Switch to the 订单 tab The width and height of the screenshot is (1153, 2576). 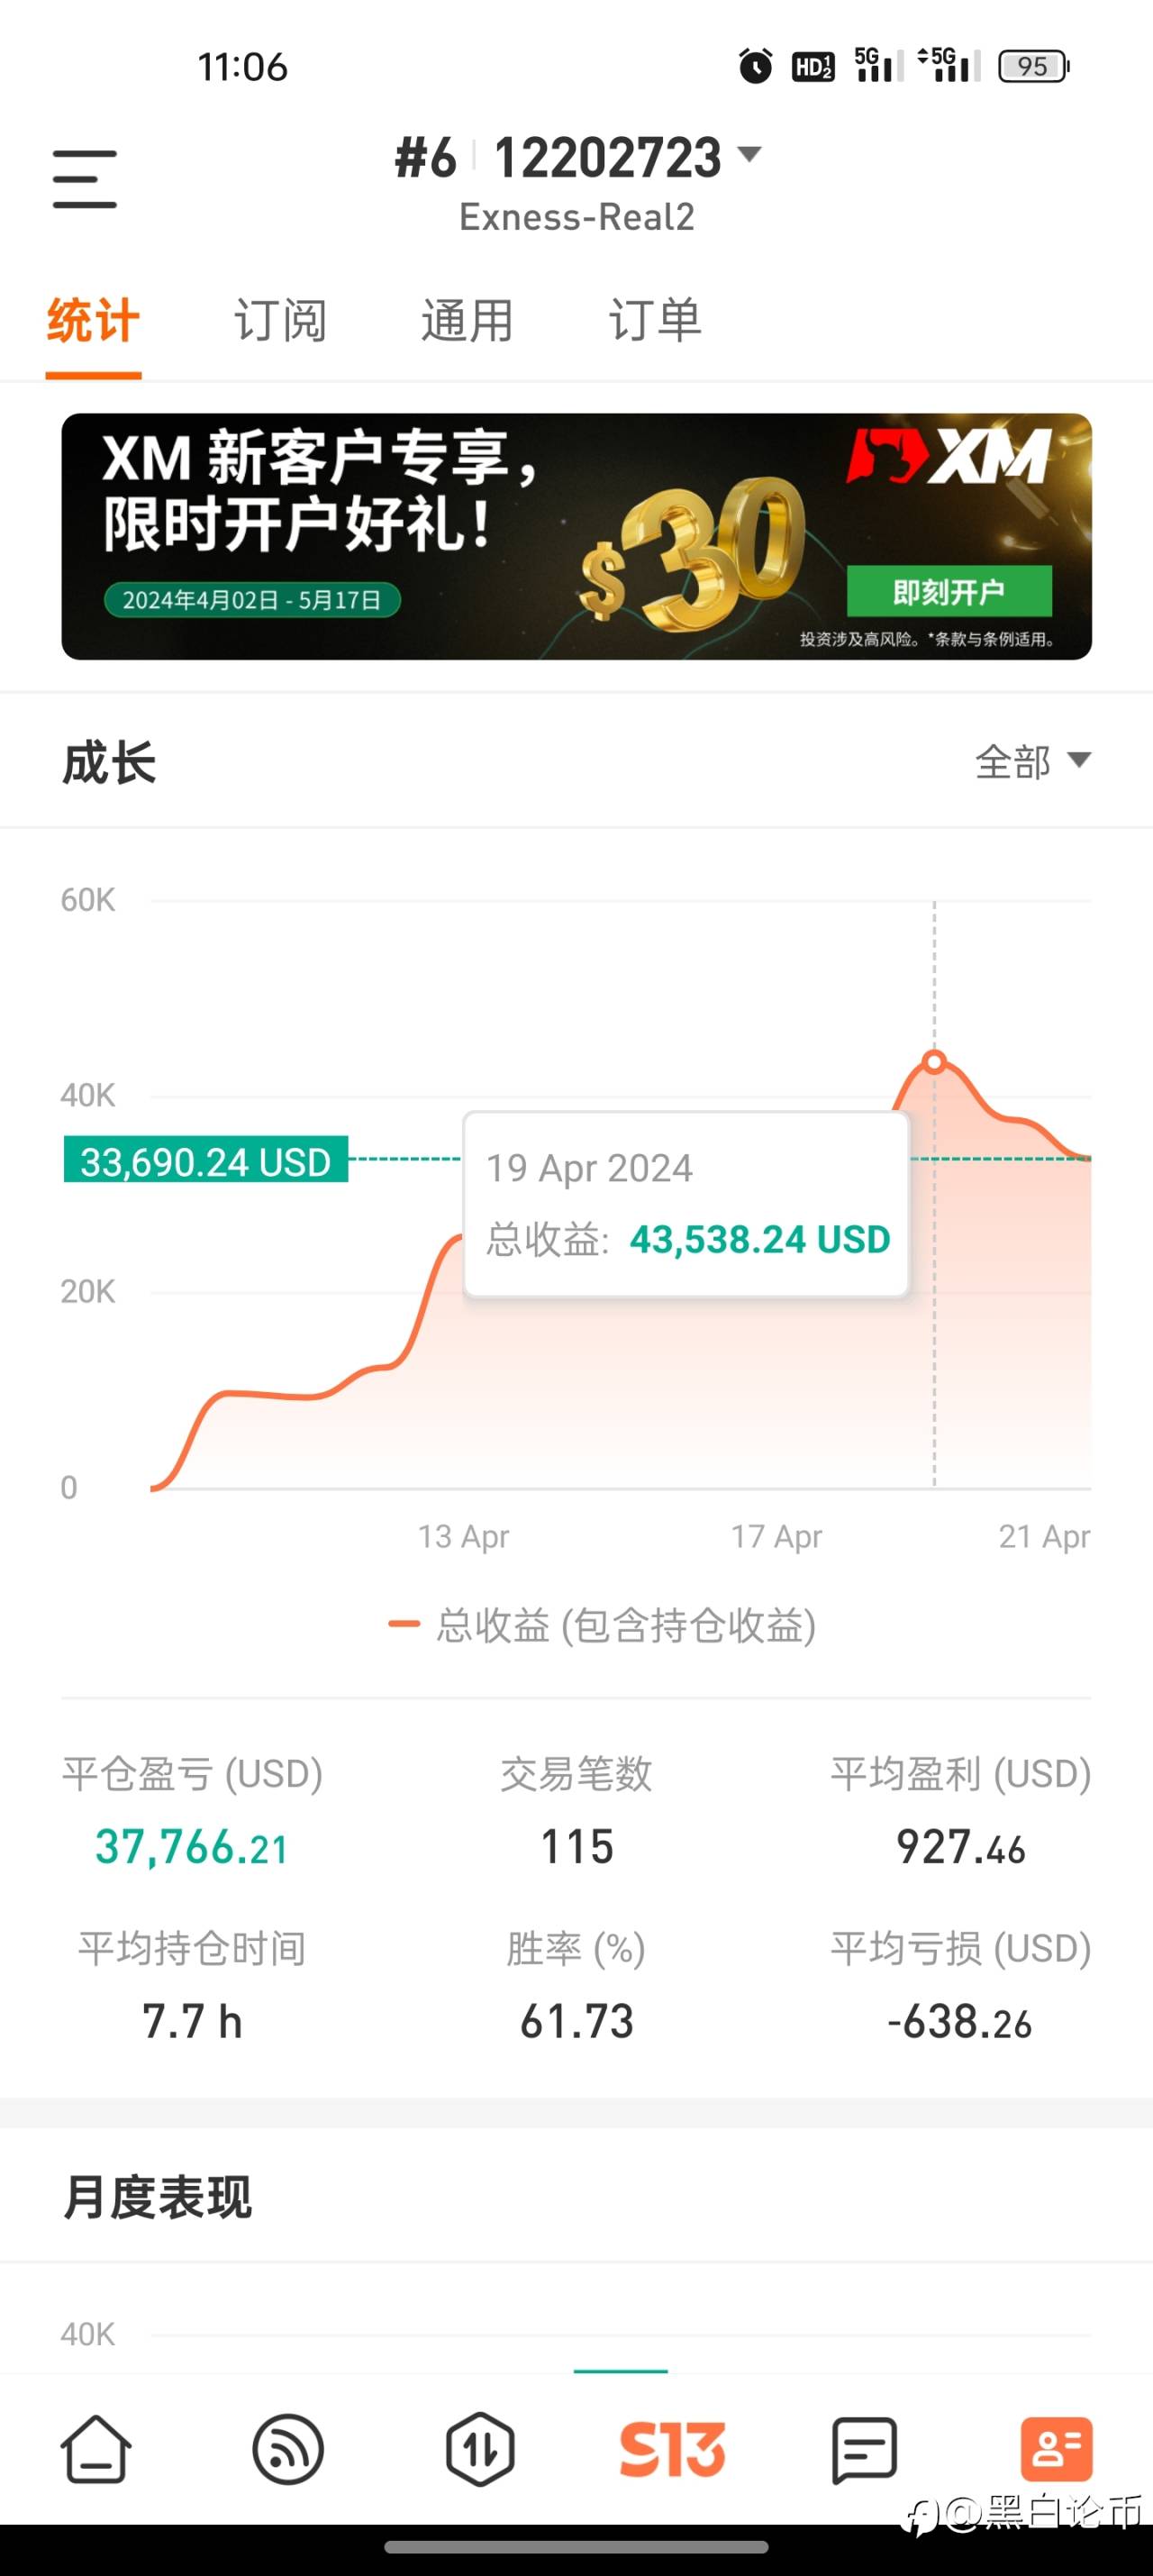point(655,321)
